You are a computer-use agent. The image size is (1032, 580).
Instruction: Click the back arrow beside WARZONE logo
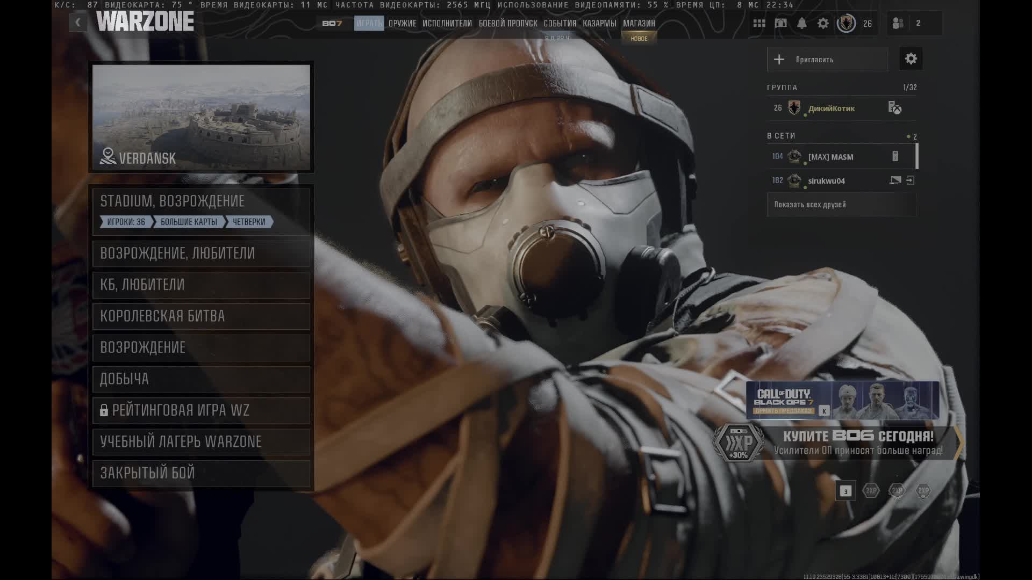77,23
